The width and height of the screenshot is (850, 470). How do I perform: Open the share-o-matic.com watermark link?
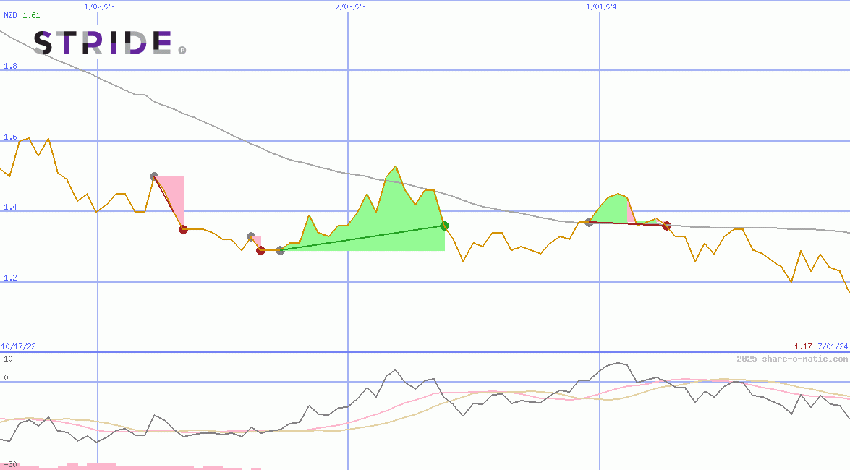pos(792,359)
